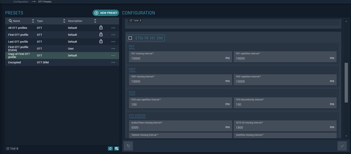Sort presets by Name column arrows
The width and height of the screenshot is (351, 154).
point(33,21)
